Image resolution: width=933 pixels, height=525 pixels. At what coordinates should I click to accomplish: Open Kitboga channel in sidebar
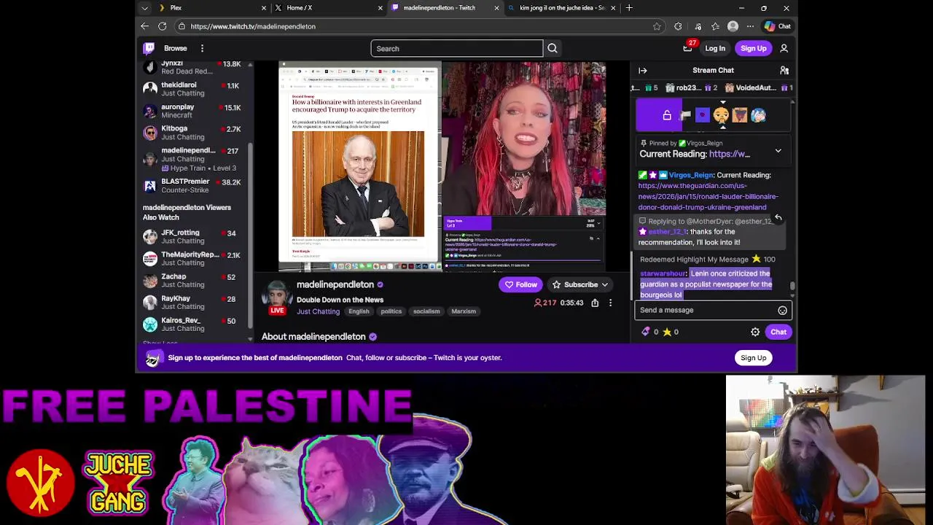[192, 133]
